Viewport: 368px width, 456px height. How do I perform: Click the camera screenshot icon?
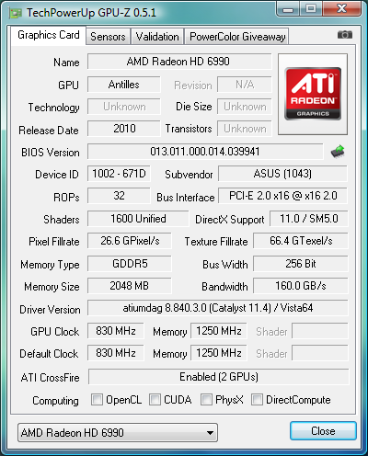tap(345, 35)
